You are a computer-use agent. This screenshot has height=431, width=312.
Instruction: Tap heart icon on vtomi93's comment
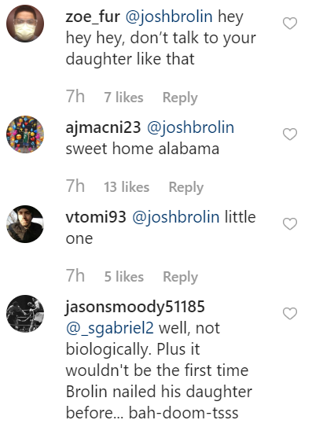point(290,223)
